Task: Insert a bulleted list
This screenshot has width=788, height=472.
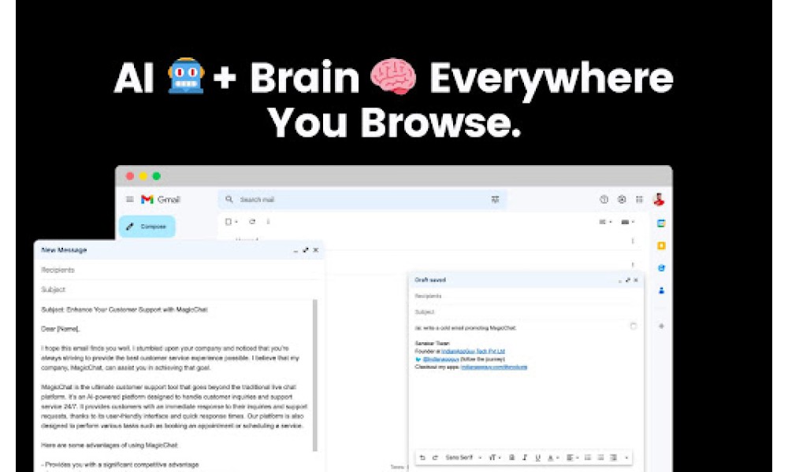Action: [600, 458]
